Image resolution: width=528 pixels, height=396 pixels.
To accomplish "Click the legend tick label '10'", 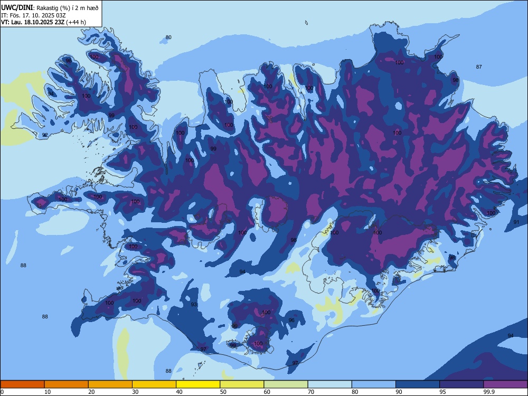I will click(x=48, y=392).
